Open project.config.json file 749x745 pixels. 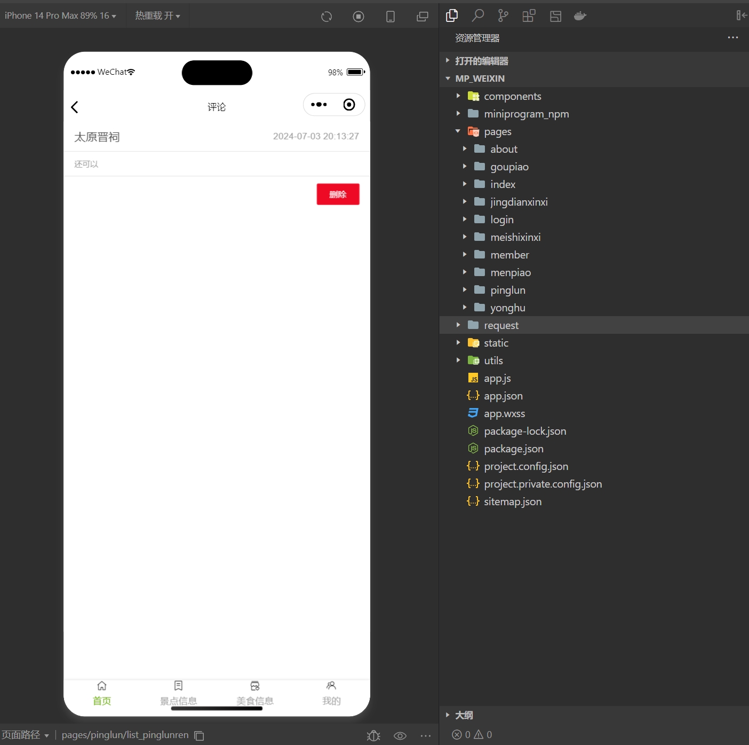point(594,466)
